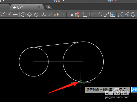137x102 pixels.
Task: Select the Node object snap icon
Action: click(x=63, y=14)
